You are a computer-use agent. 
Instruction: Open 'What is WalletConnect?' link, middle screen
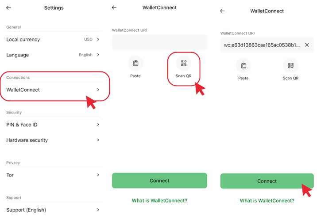point(159,201)
